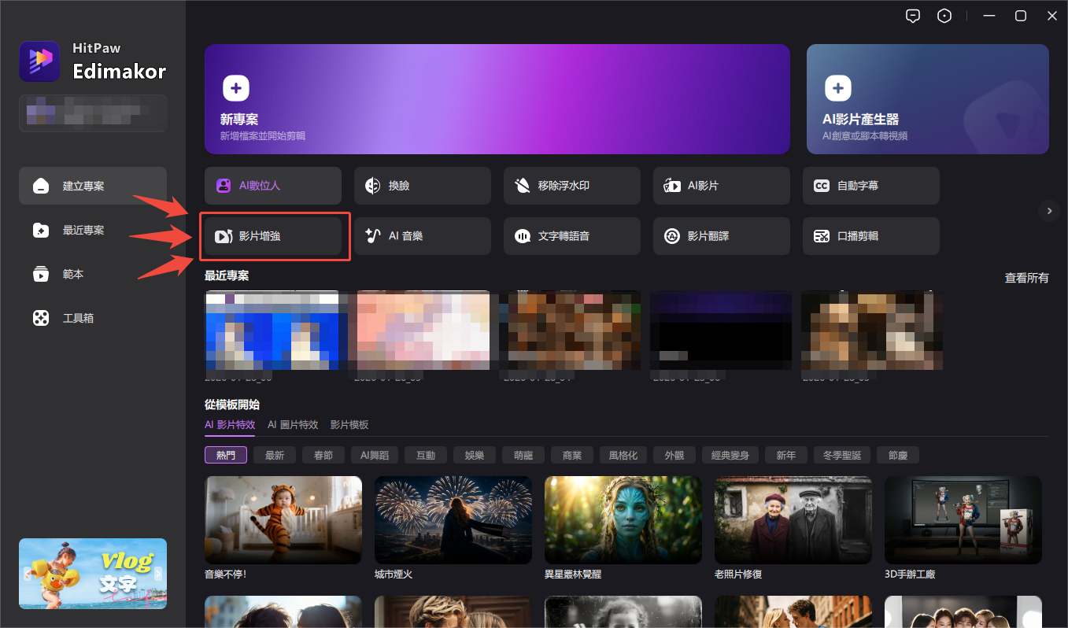
Task: Select the 熱門 filter chip
Action: (226, 455)
